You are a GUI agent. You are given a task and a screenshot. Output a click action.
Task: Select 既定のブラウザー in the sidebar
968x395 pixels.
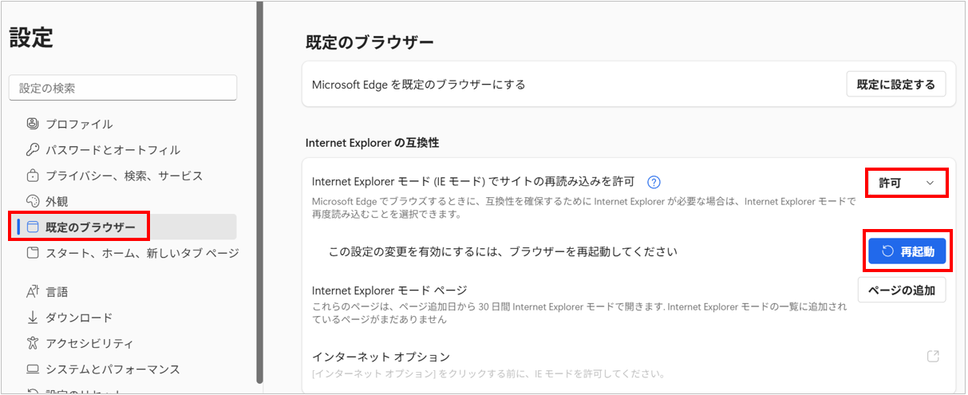pos(90,227)
